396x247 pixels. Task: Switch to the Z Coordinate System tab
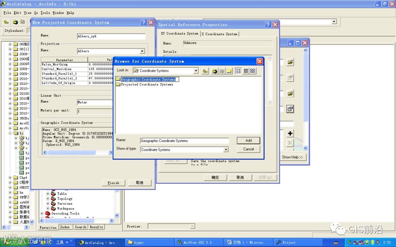[220, 34]
